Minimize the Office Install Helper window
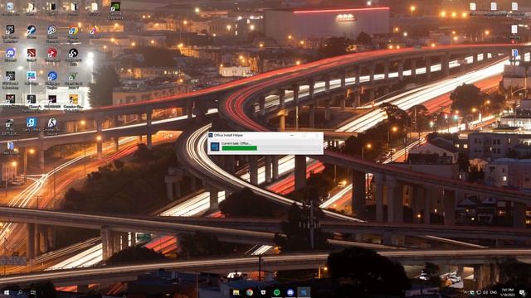Screen dimensions: 531x298 coord(292,135)
